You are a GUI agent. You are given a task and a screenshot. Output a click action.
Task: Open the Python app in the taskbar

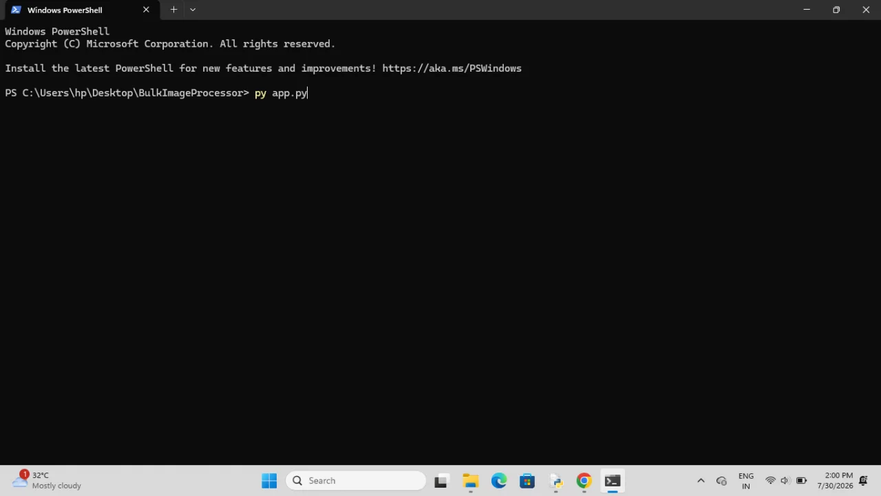click(x=555, y=481)
